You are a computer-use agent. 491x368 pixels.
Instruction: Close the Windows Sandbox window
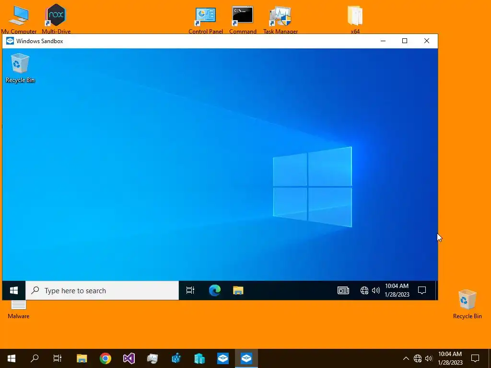(426, 41)
